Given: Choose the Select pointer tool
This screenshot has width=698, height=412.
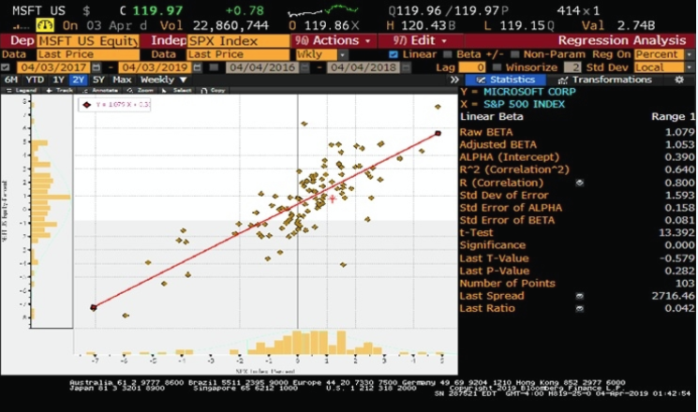Looking at the screenshot, I should click(x=177, y=90).
